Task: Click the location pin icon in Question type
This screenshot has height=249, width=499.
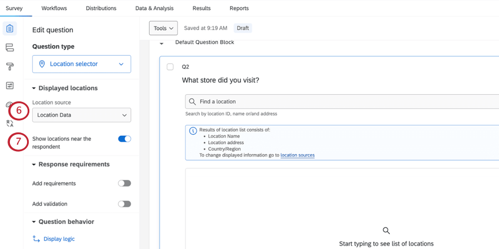Action: (x=42, y=64)
